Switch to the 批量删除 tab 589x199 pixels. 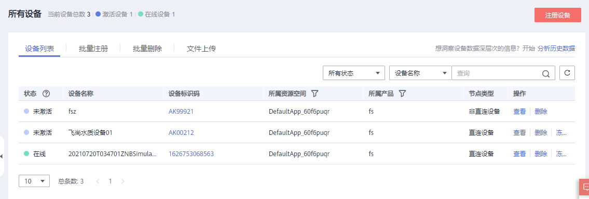click(x=147, y=49)
